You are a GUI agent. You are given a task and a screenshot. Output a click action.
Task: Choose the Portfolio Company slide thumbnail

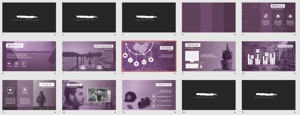[89, 95]
